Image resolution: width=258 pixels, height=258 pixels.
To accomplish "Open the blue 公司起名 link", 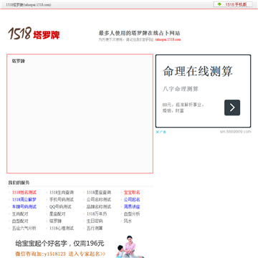I will [132, 199].
